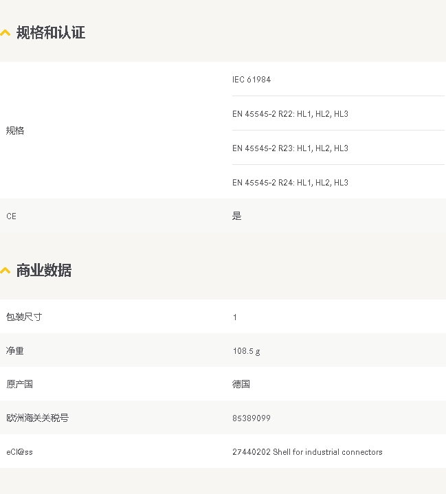Screen dimensions: 446x494
Task: Click the CE value 是
Action: [x=236, y=216]
